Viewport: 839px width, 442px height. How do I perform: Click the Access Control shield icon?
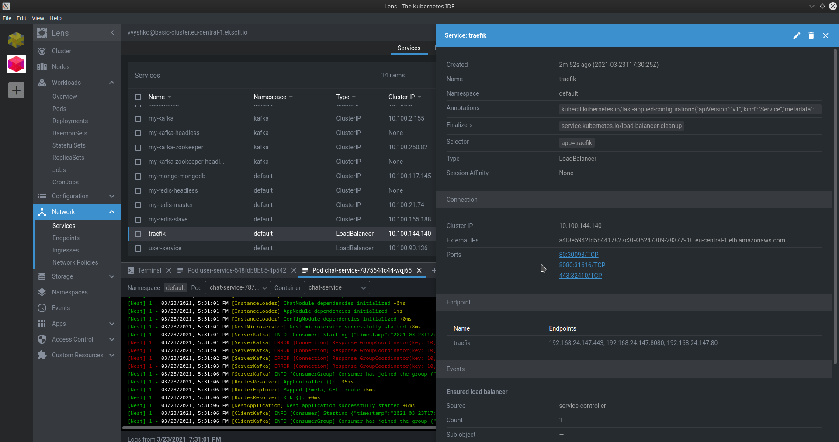42,339
